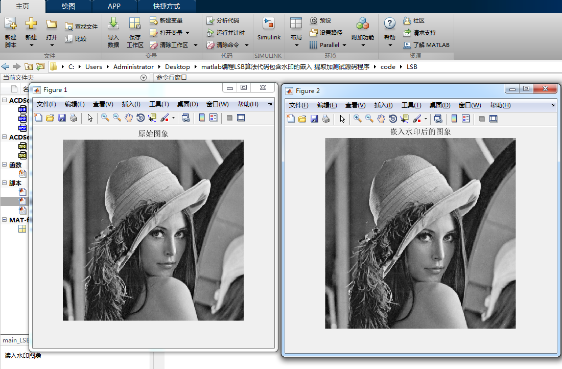Click the watermarked Lena image in Figure 2

420,233
